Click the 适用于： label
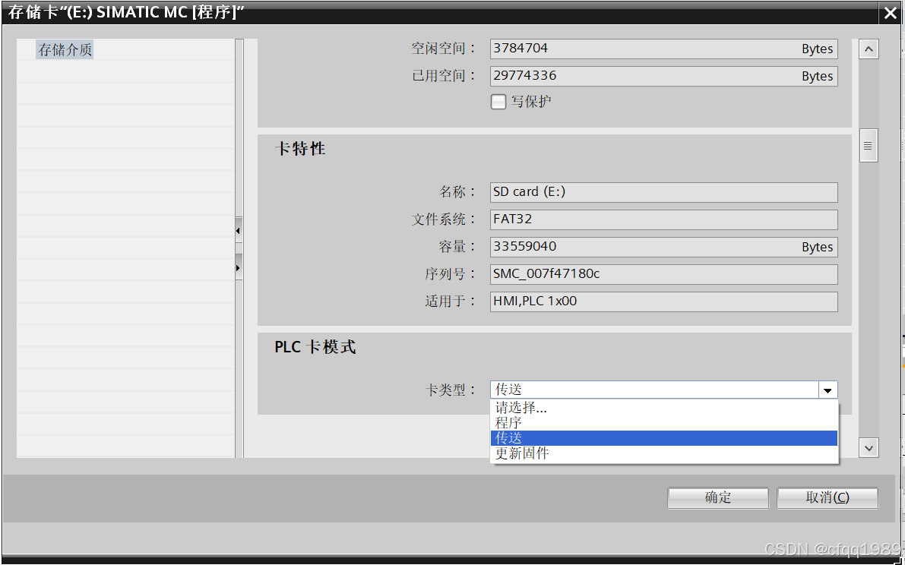The width and height of the screenshot is (905, 565). 451,301
